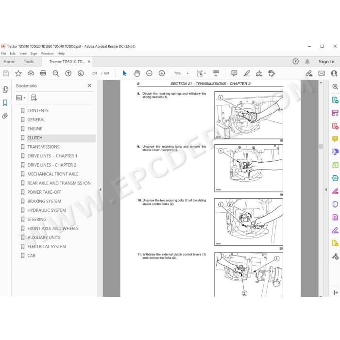Close the Bookmarks panel

click(89, 85)
